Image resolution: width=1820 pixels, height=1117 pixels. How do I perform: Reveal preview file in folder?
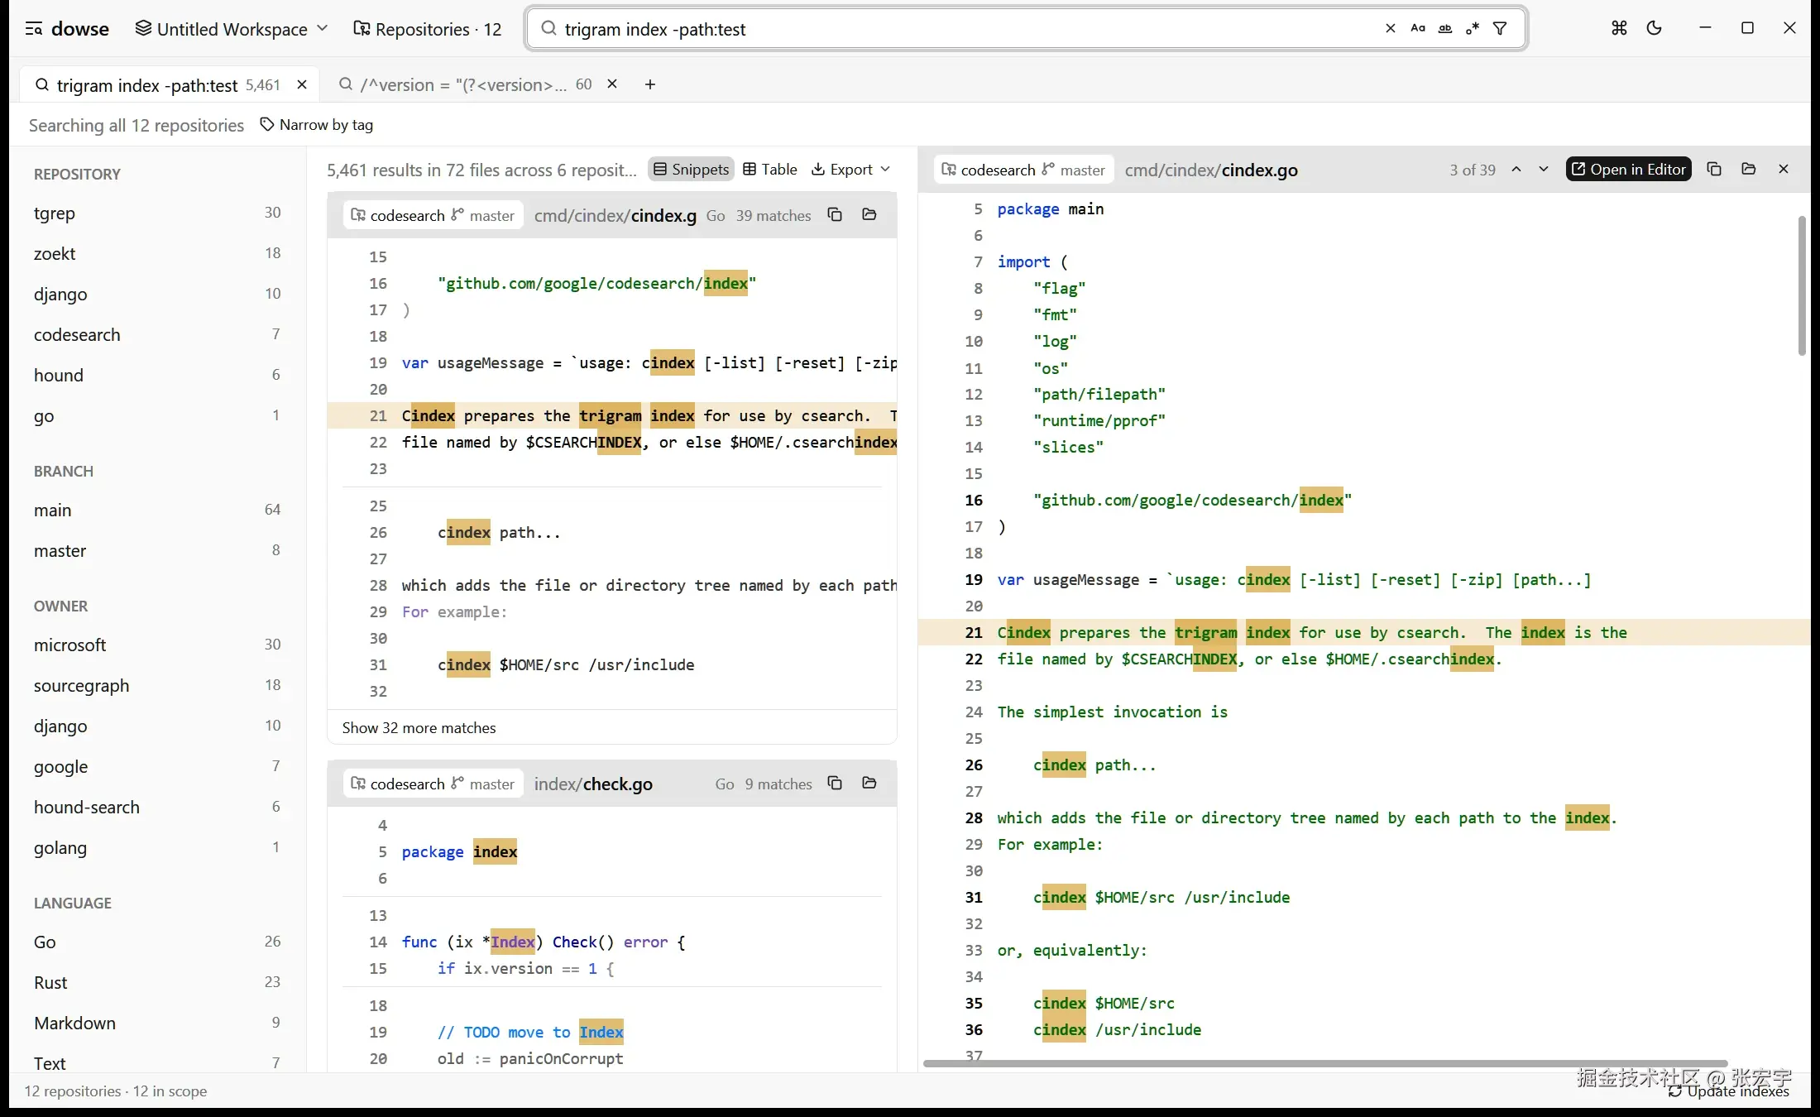[x=1749, y=170]
